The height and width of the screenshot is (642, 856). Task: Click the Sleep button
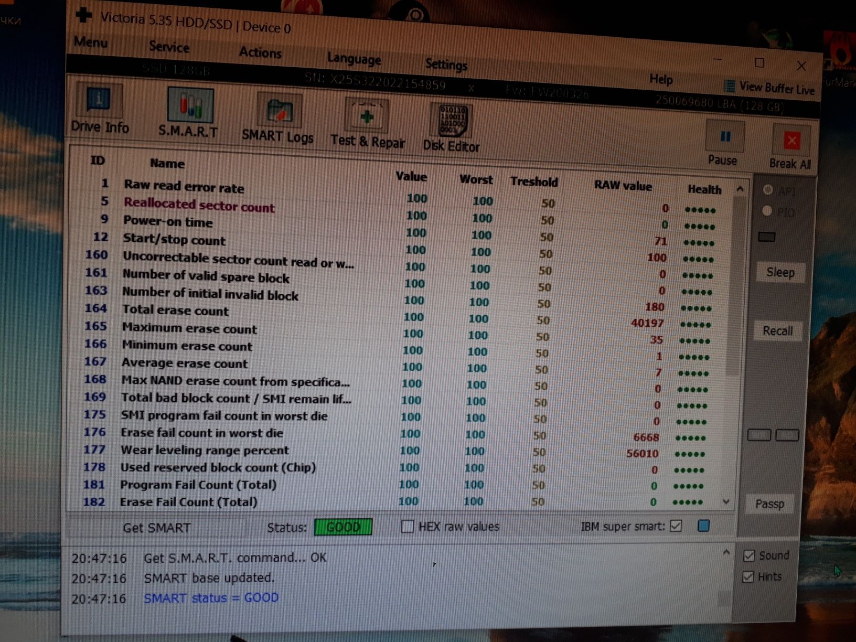click(780, 273)
